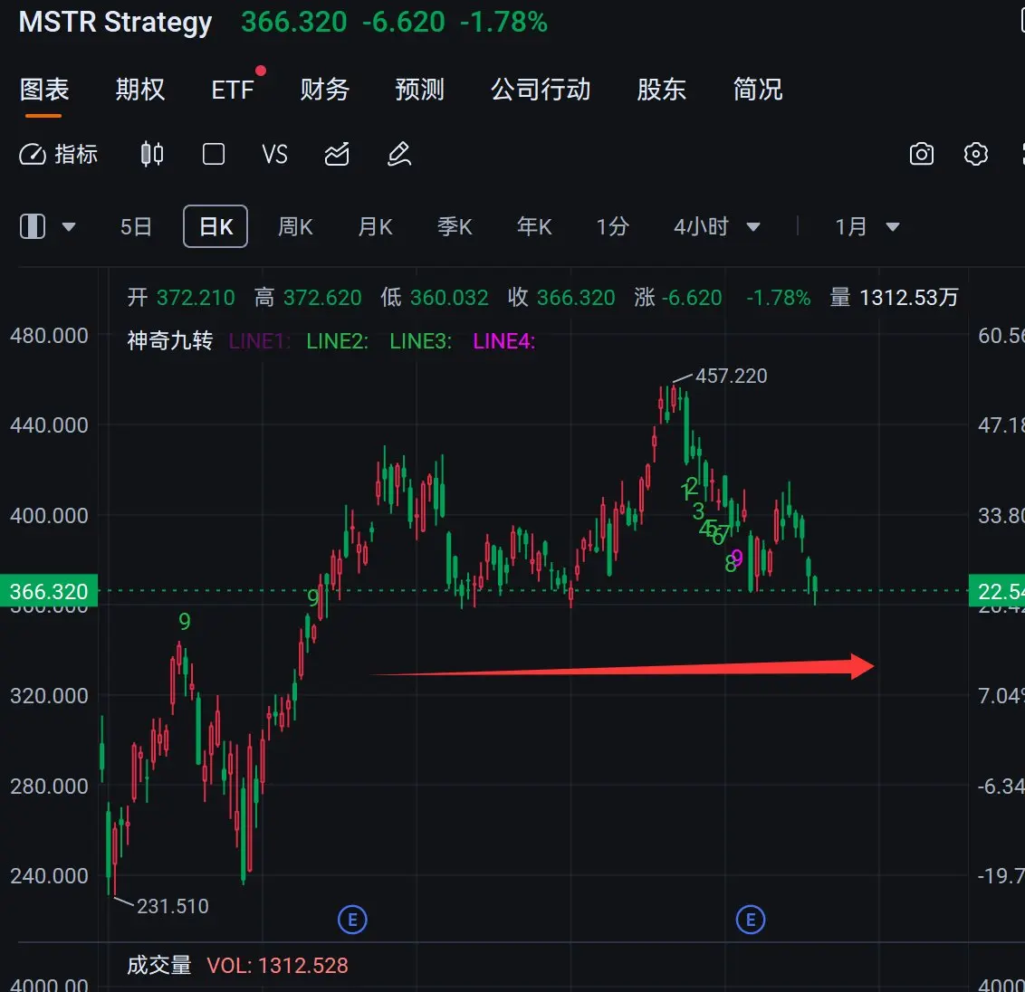Screen dimensions: 1025x992
Task: Click the 开 372.210 open price readout
Action: coord(180,298)
